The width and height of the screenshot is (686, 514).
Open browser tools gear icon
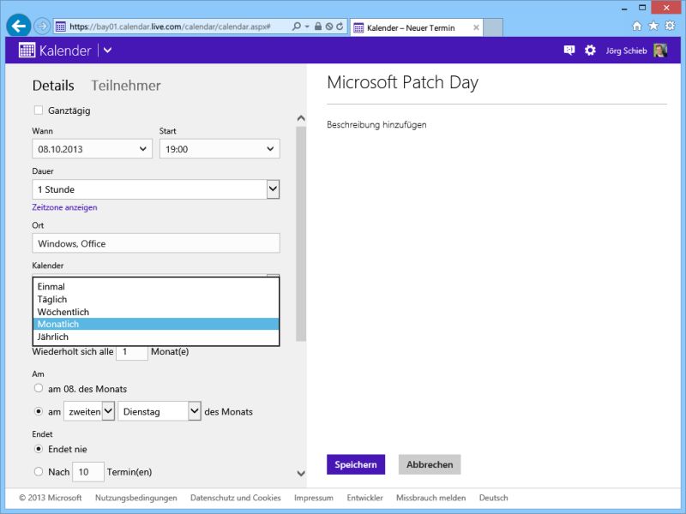coord(670,26)
